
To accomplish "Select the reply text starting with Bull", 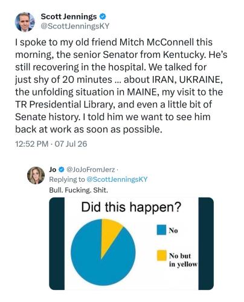I will [x=79, y=190].
